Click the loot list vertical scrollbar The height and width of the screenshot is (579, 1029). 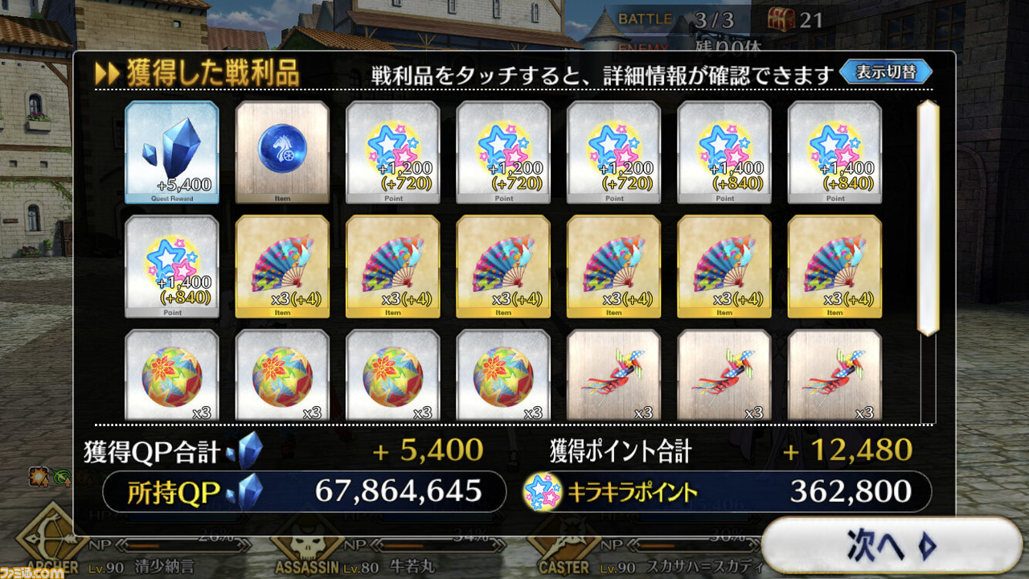coord(929,217)
